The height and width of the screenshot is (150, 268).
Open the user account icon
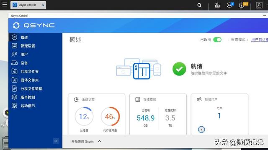(x=259, y=5)
